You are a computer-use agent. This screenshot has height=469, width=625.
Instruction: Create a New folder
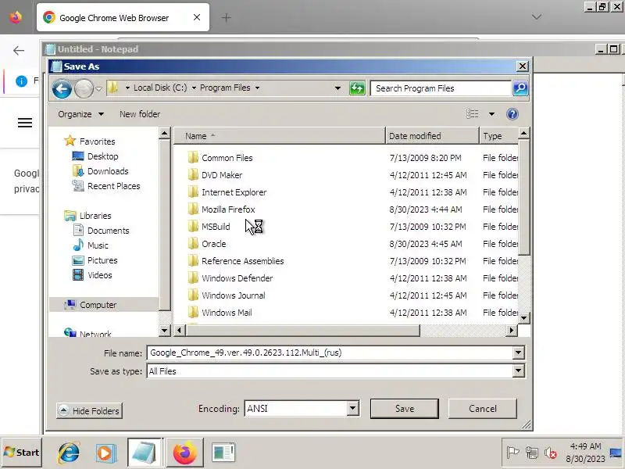tap(140, 114)
